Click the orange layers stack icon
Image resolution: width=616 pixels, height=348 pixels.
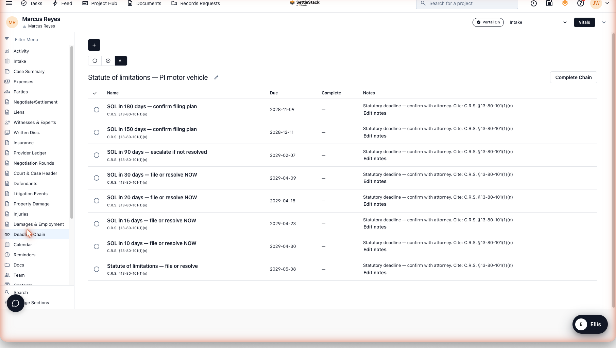(565, 3)
